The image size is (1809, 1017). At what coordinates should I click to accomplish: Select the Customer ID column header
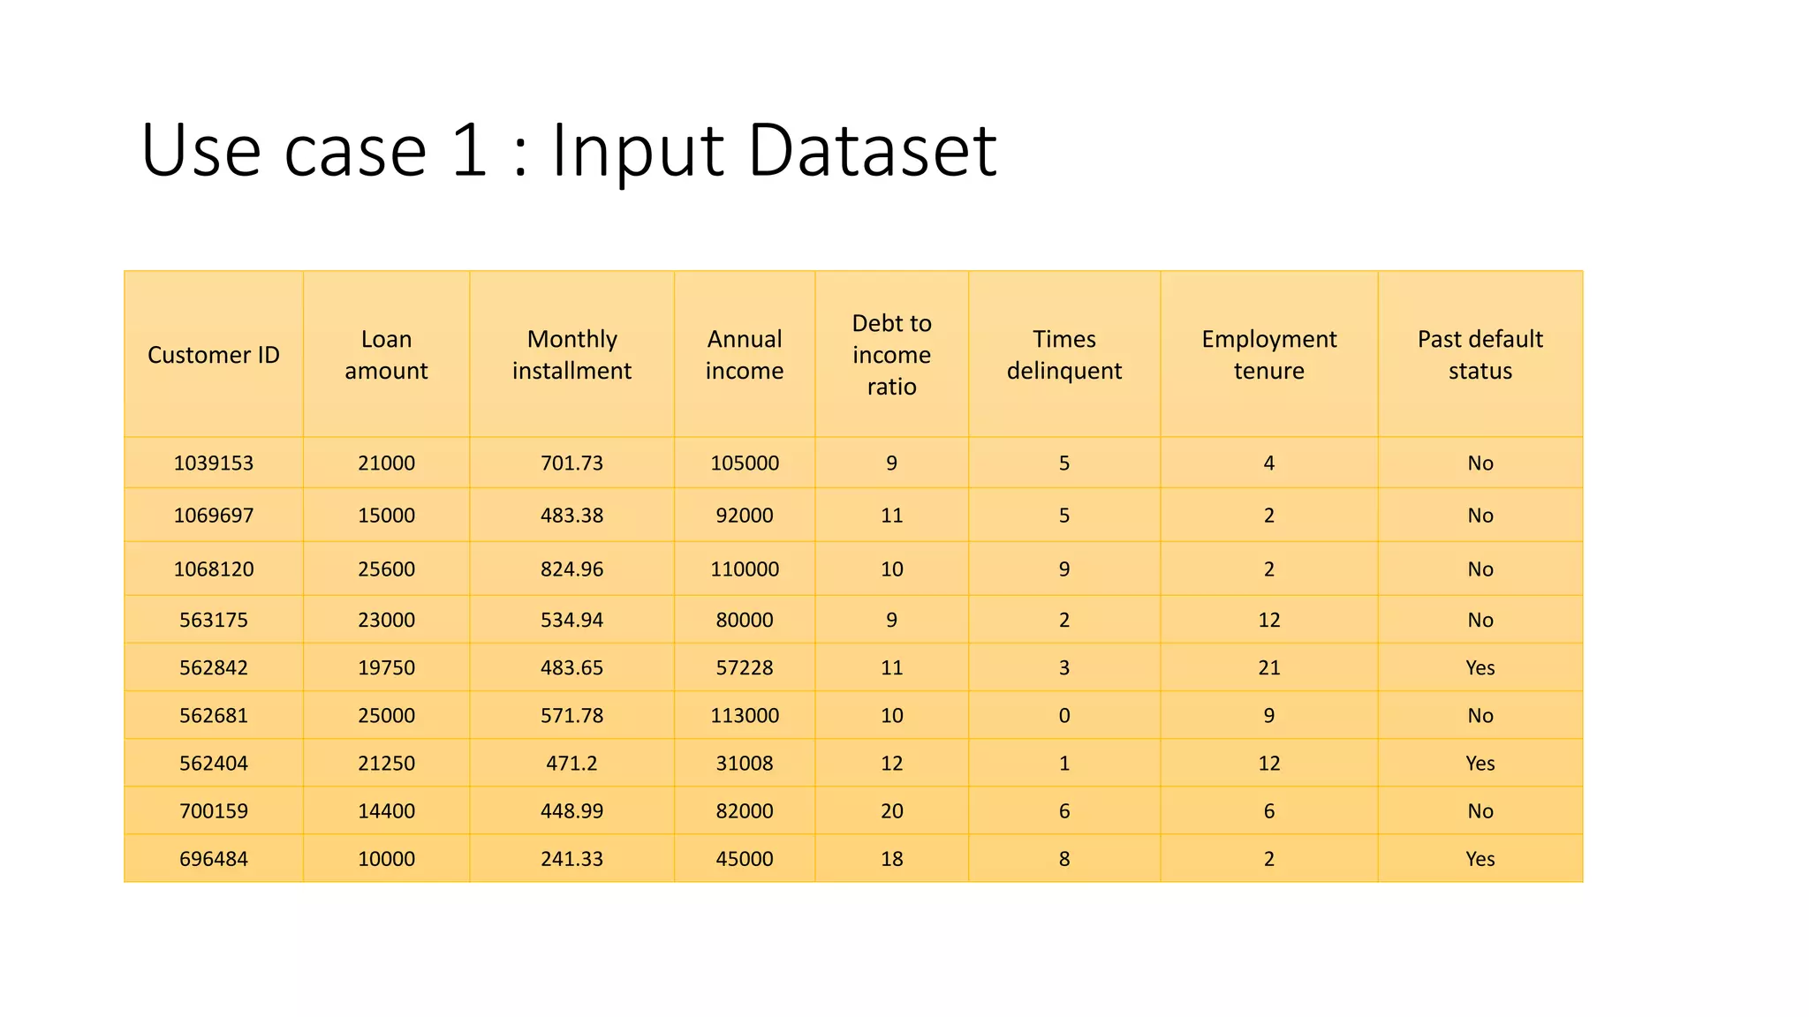click(x=214, y=354)
